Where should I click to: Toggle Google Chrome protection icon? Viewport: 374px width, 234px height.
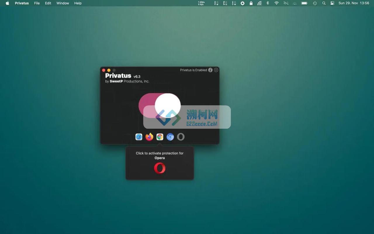[160, 137]
